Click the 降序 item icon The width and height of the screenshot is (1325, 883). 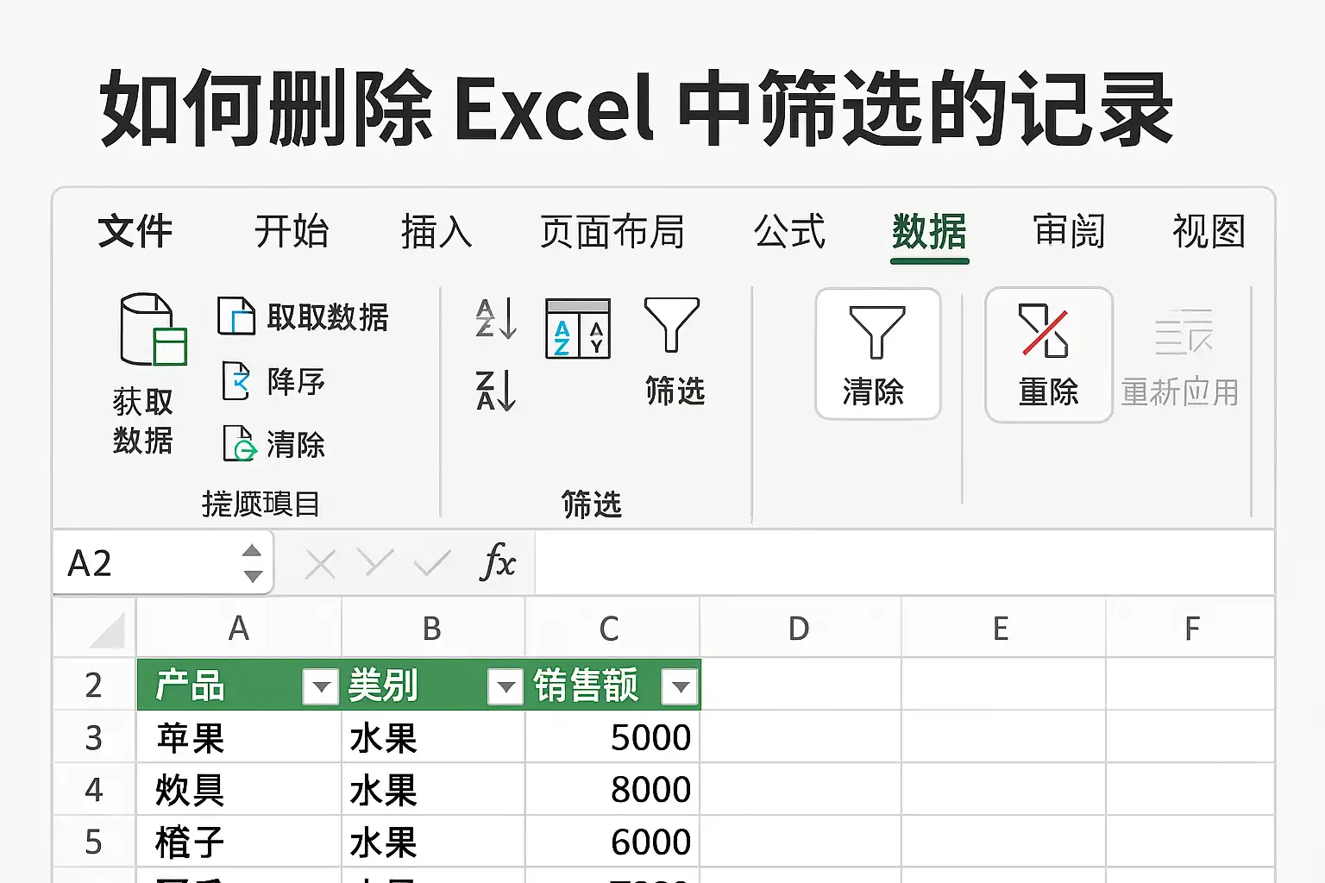pyautogui.click(x=236, y=381)
